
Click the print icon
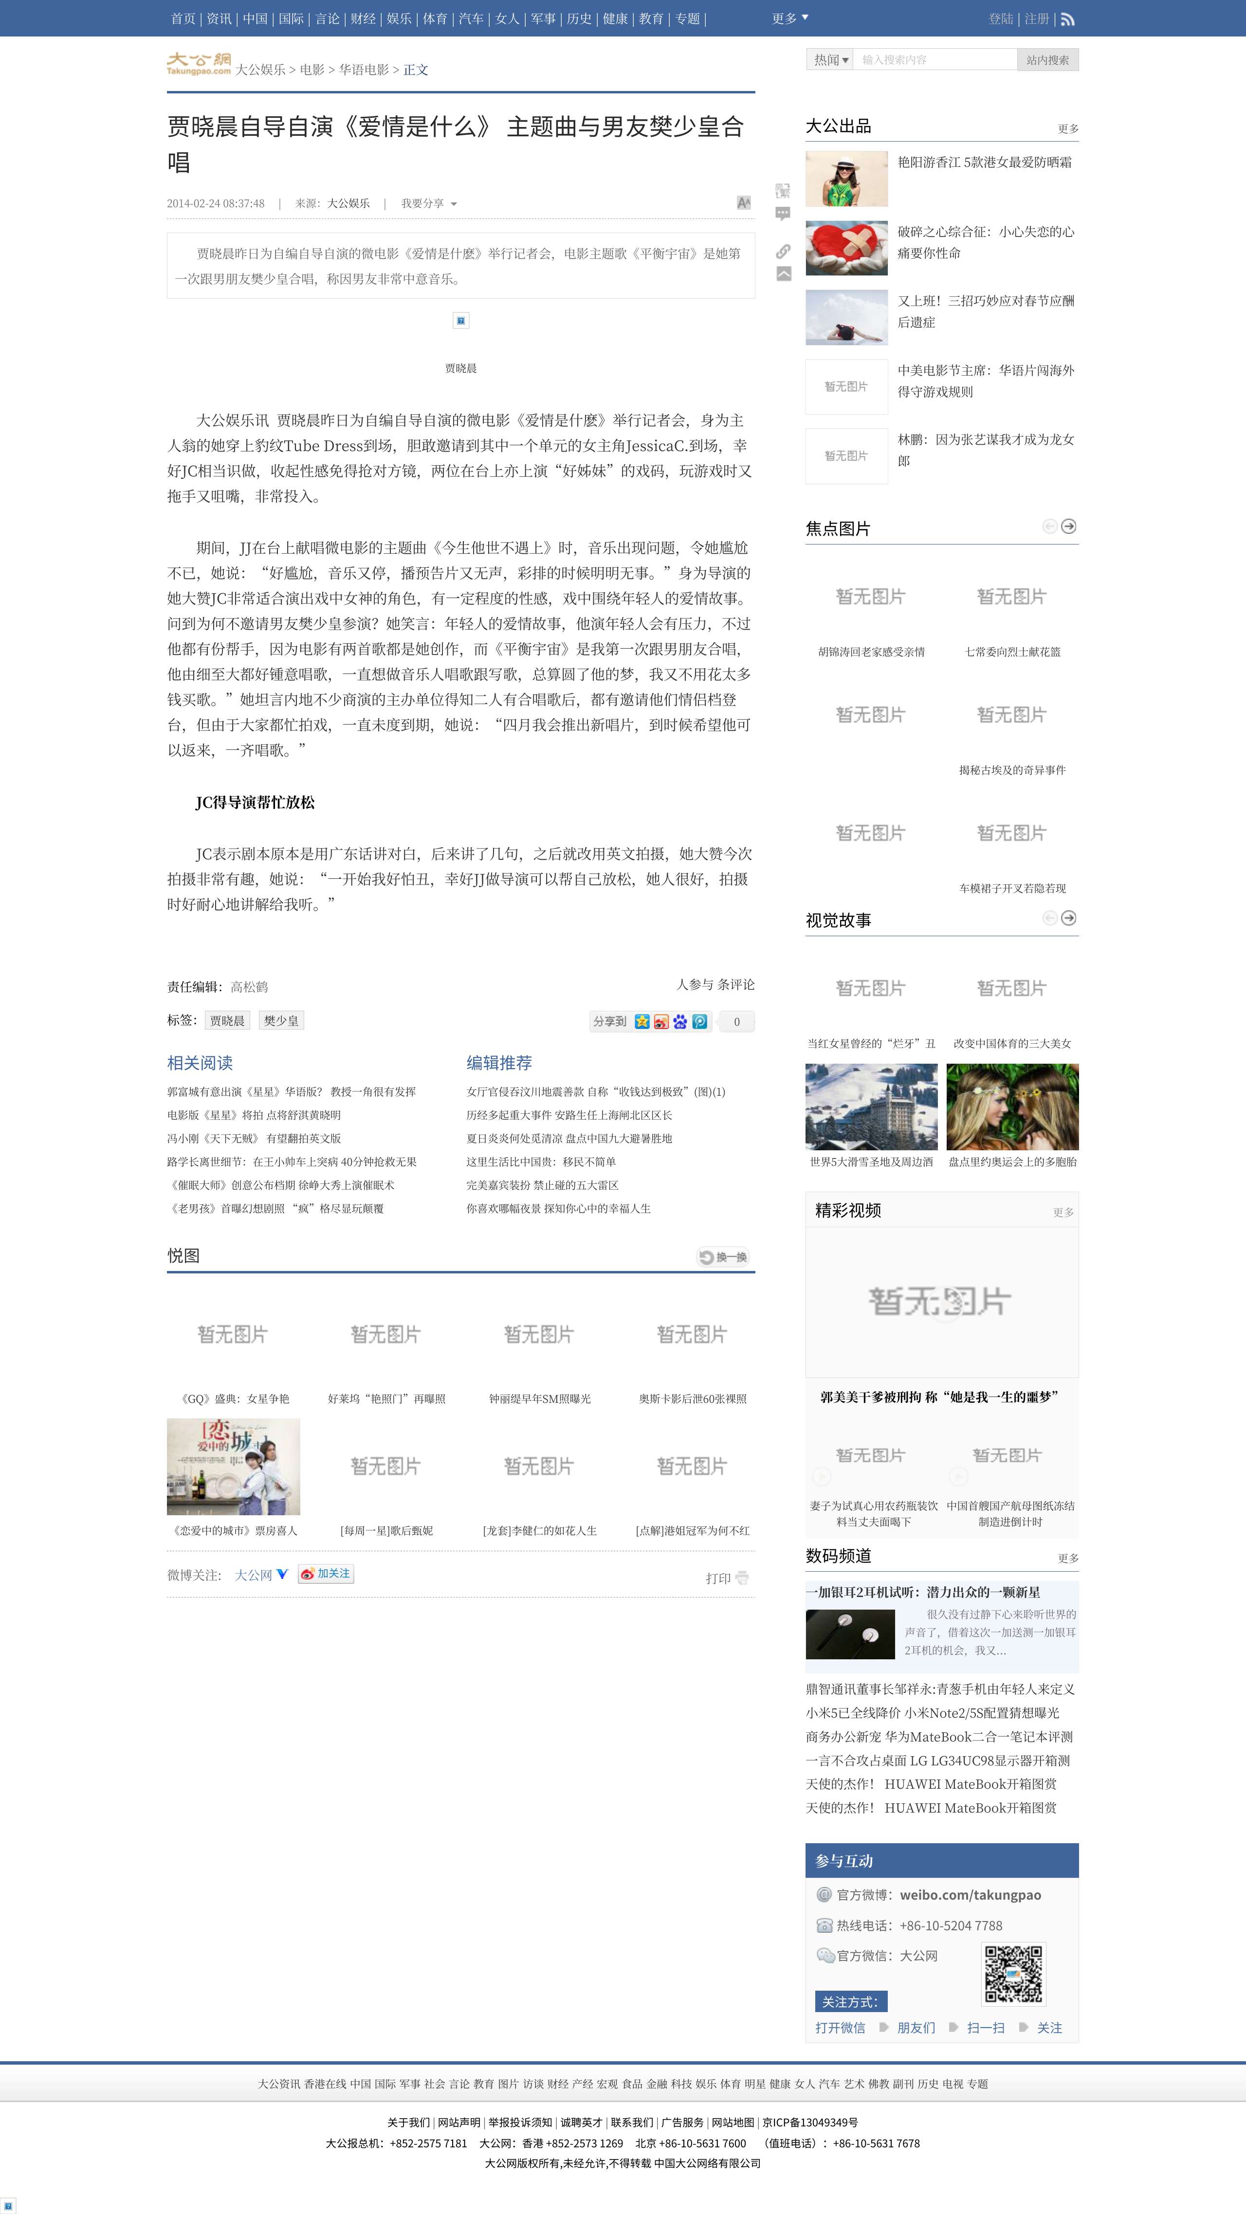click(x=742, y=1578)
